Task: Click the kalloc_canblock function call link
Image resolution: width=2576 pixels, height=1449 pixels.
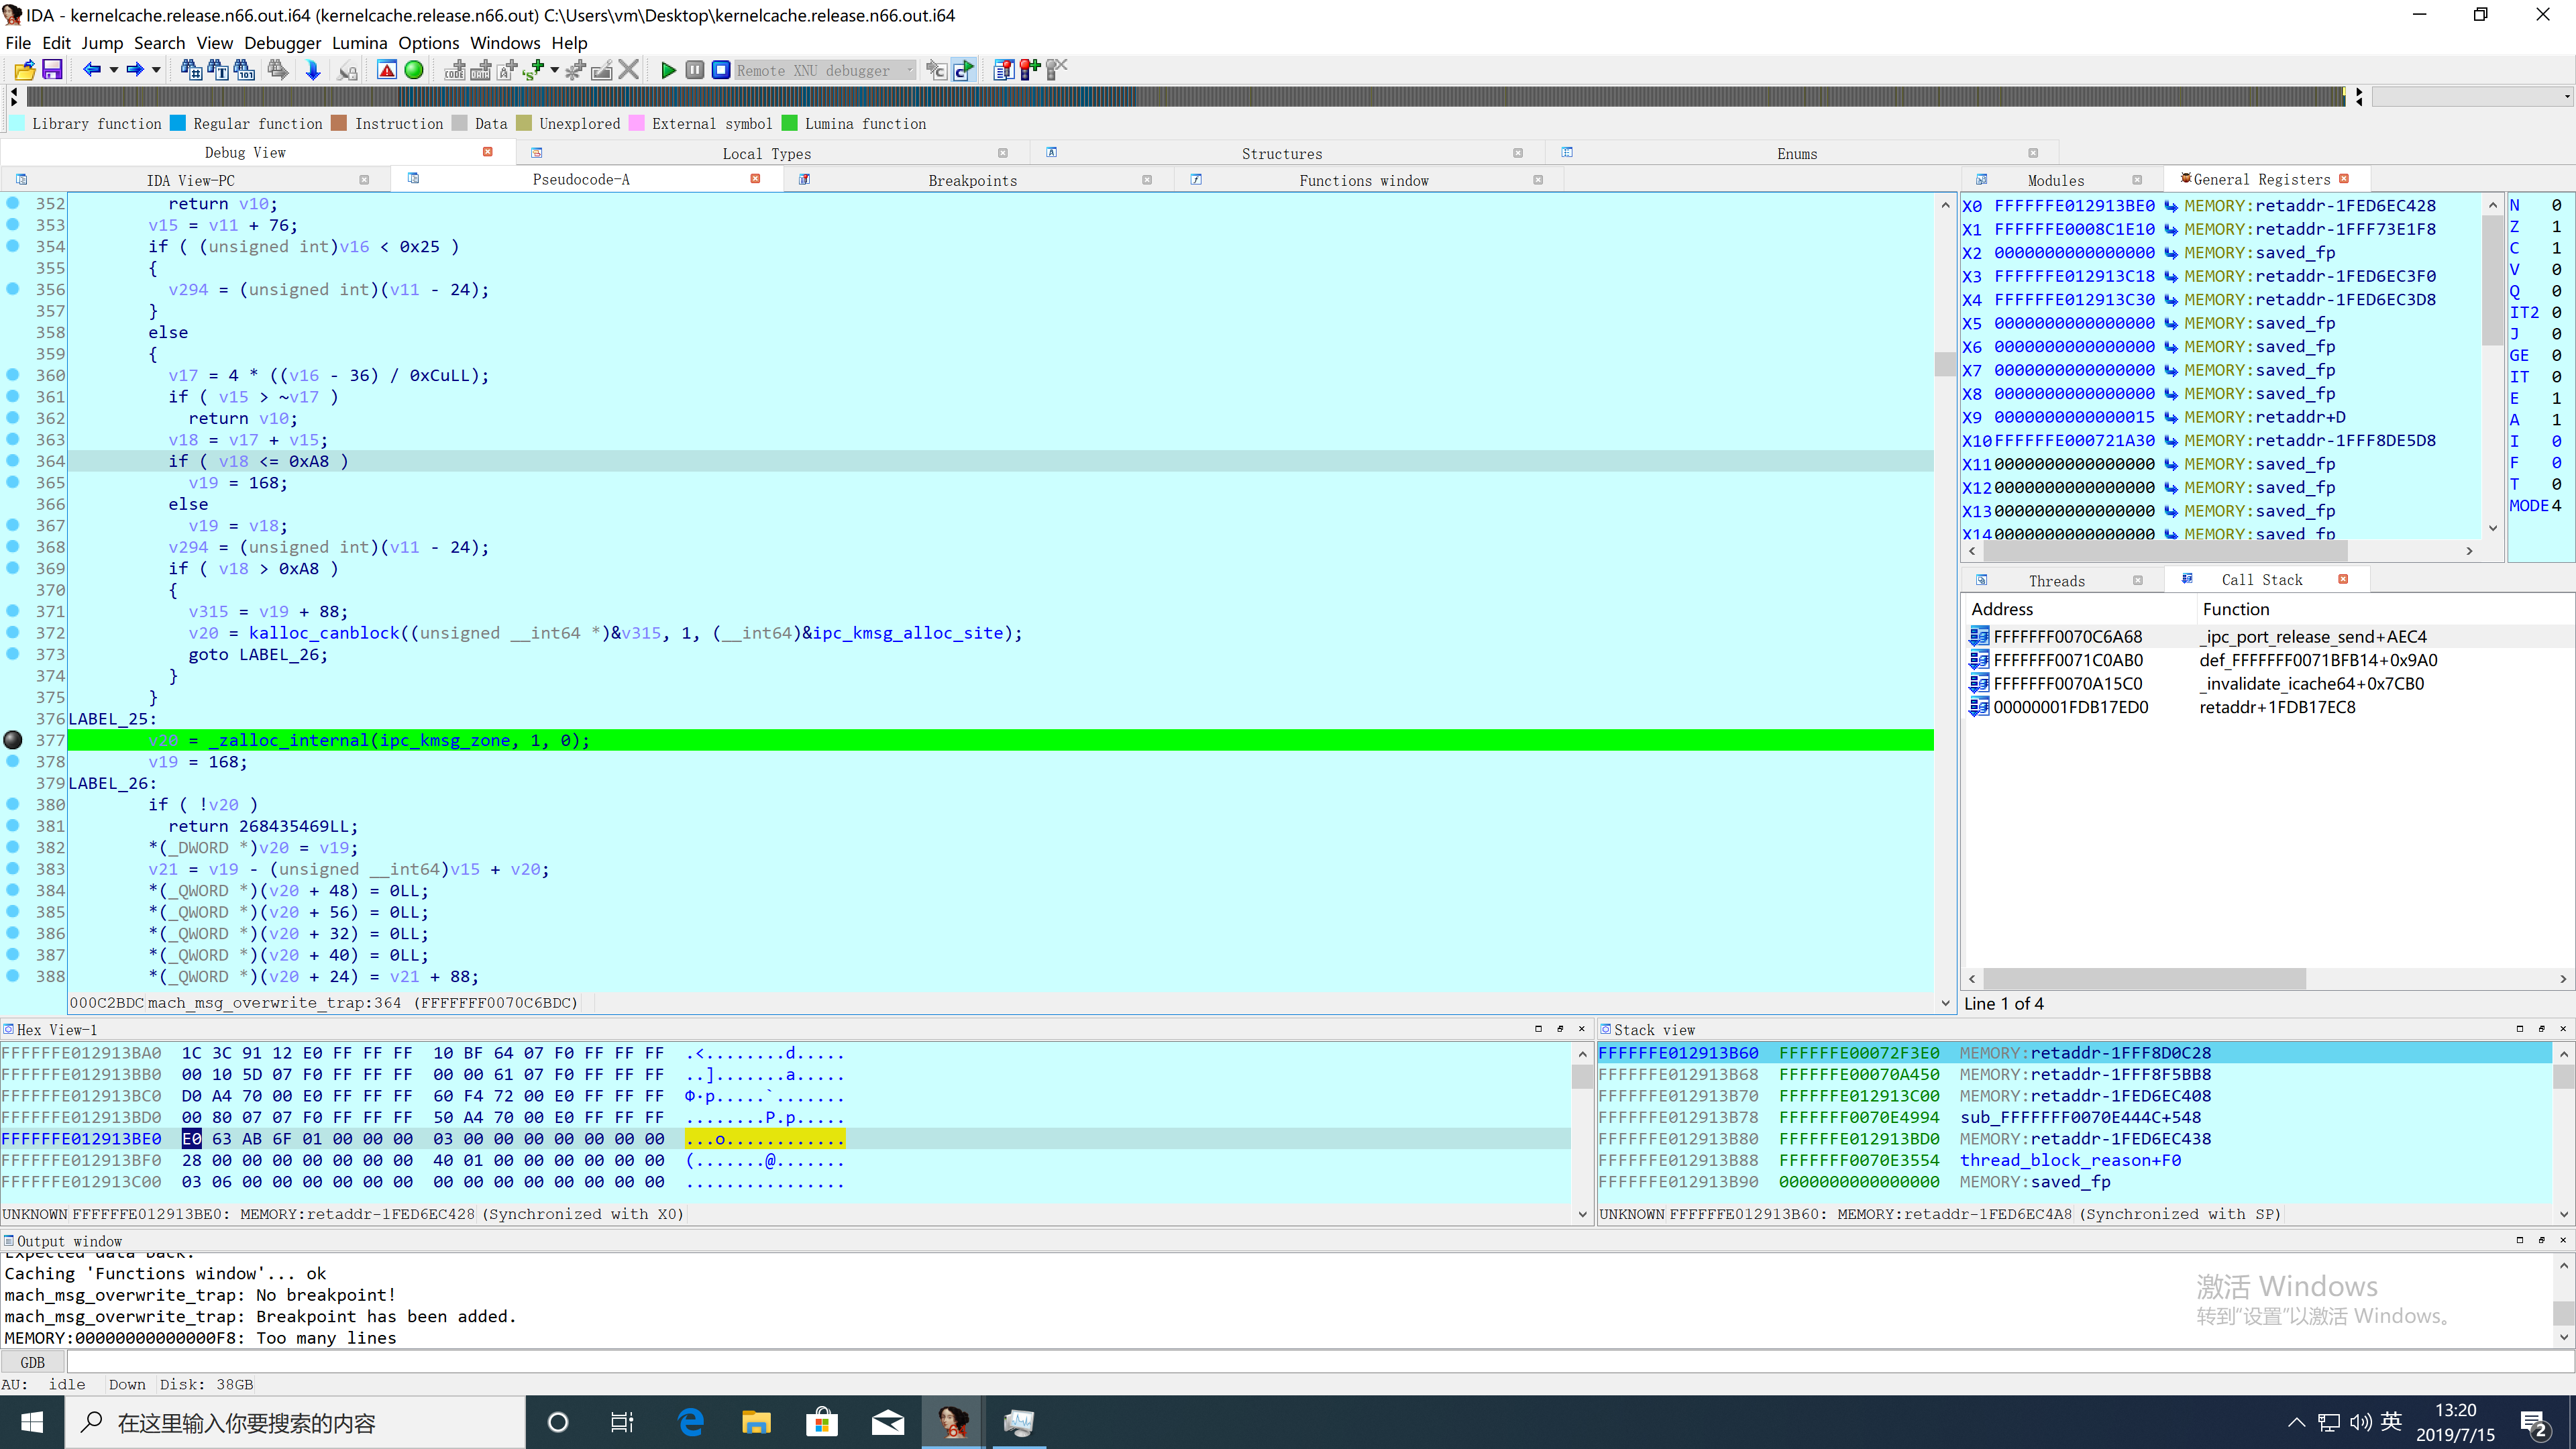Action: (323, 633)
